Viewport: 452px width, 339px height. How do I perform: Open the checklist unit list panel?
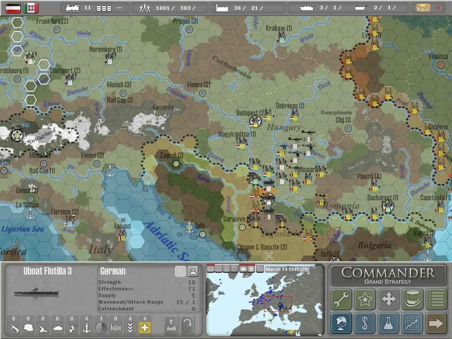click(436, 299)
